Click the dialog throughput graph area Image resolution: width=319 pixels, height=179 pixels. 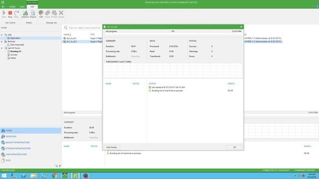click(173, 71)
